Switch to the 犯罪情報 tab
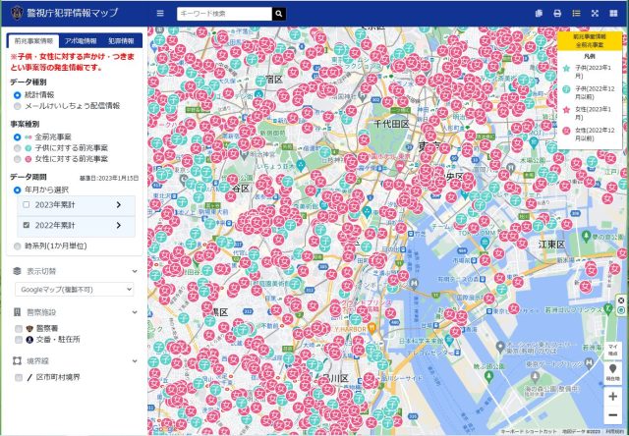 (121, 41)
